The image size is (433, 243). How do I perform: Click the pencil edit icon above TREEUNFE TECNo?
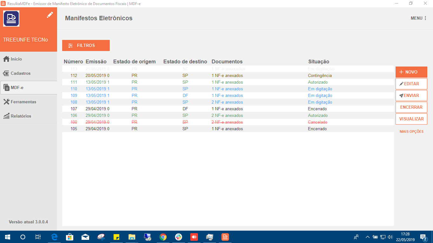tap(50, 15)
